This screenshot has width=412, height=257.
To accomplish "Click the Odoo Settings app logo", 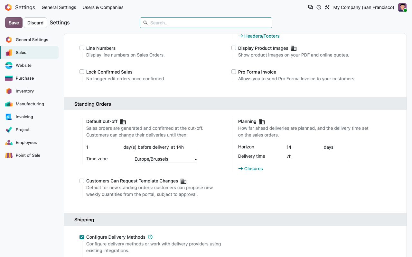I will point(8,7).
